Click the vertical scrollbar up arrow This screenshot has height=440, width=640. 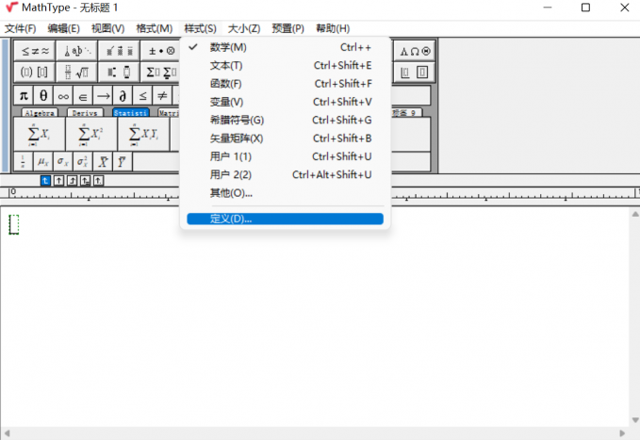635,214
